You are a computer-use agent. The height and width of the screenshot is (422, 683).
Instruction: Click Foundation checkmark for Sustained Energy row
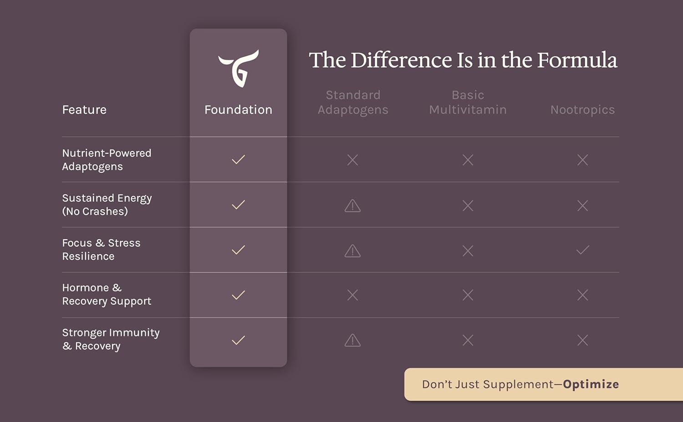pyautogui.click(x=239, y=205)
